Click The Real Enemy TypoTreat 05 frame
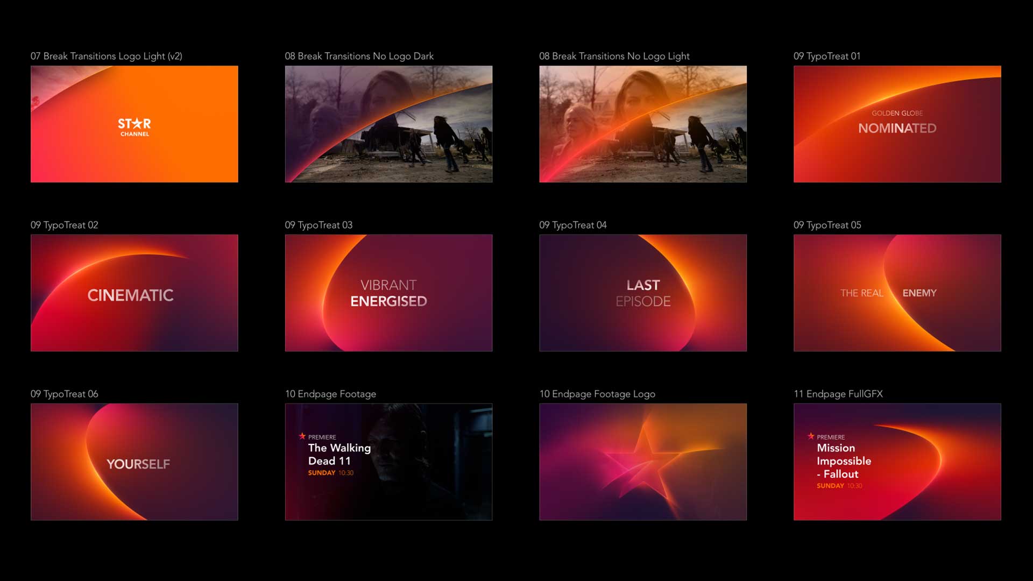 [897, 293]
